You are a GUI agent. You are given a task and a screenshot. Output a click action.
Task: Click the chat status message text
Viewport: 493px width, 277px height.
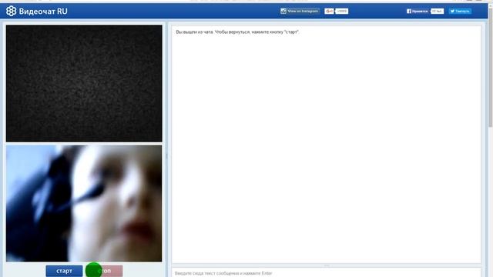tap(237, 32)
